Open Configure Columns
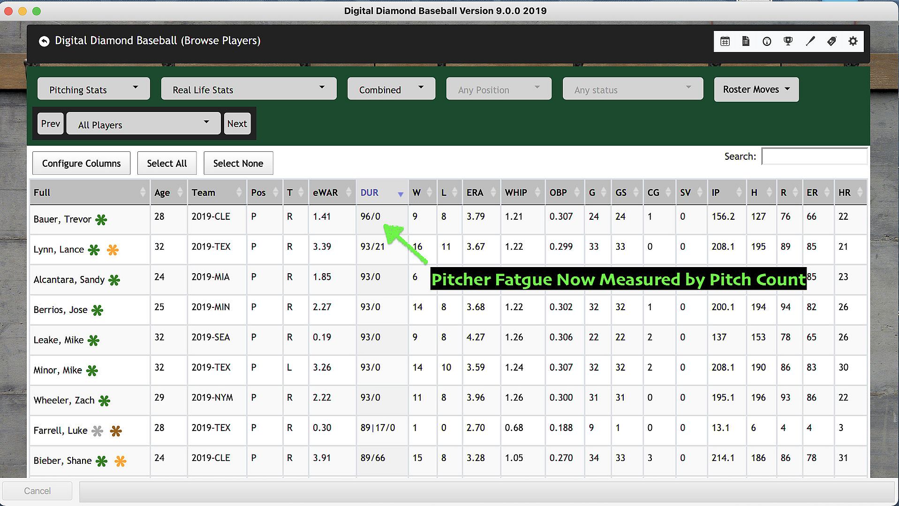899x506 pixels. [81, 163]
